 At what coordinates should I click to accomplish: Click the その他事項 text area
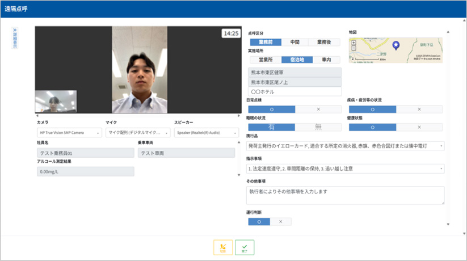coord(346,195)
